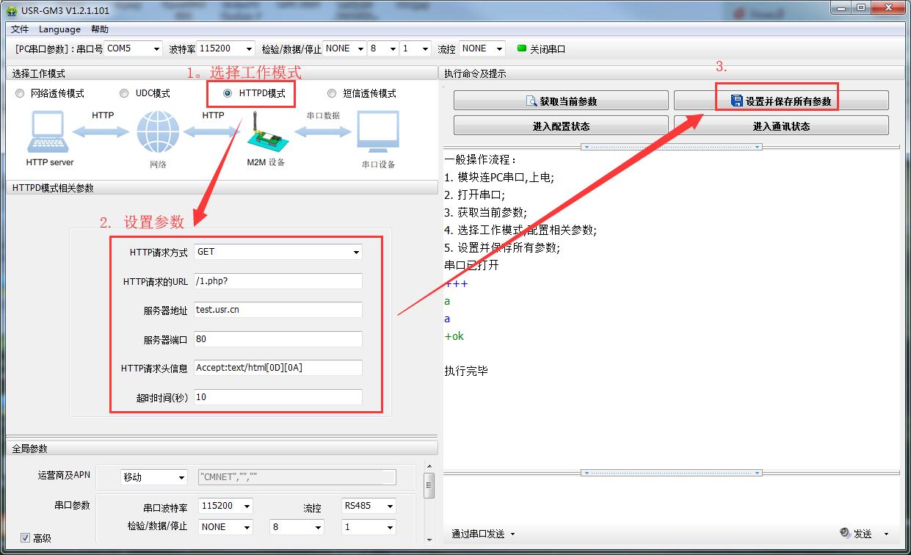The height and width of the screenshot is (555, 911).
Task: Open the 文件 (File) menu
Action: (20, 29)
